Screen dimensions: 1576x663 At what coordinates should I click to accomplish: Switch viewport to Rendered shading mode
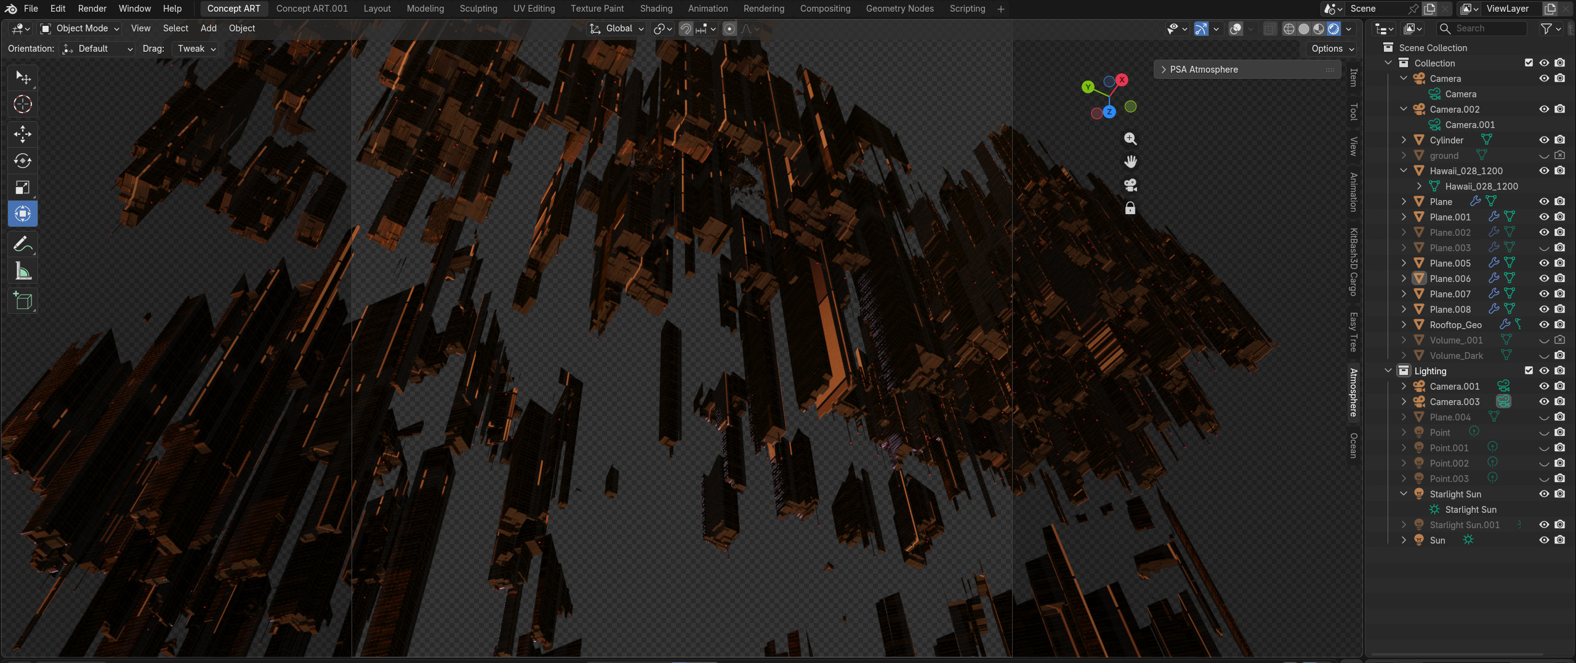pos(1332,28)
